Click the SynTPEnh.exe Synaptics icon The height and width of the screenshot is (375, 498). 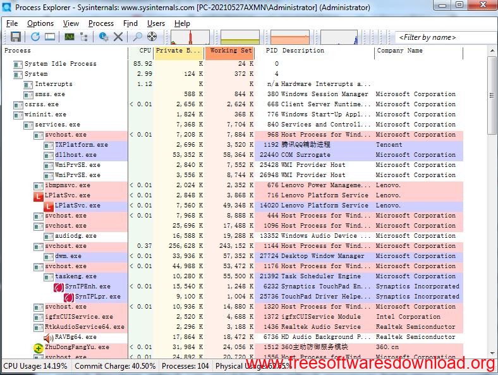coord(59,287)
